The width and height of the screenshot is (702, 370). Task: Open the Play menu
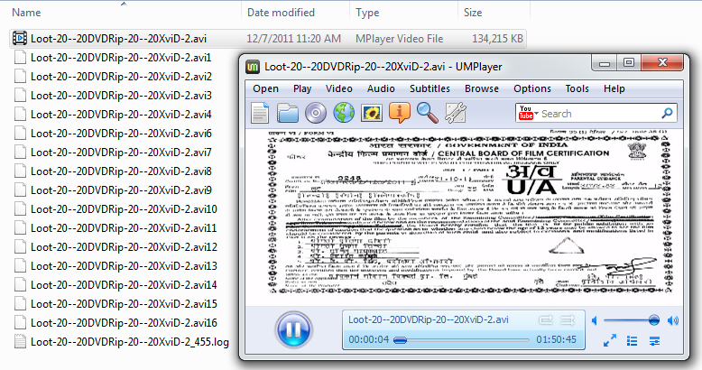(302, 88)
